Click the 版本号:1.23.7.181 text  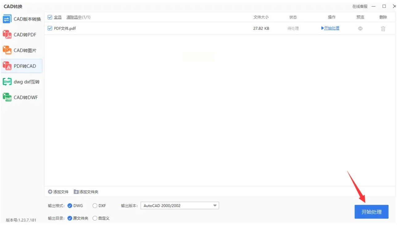point(21,220)
